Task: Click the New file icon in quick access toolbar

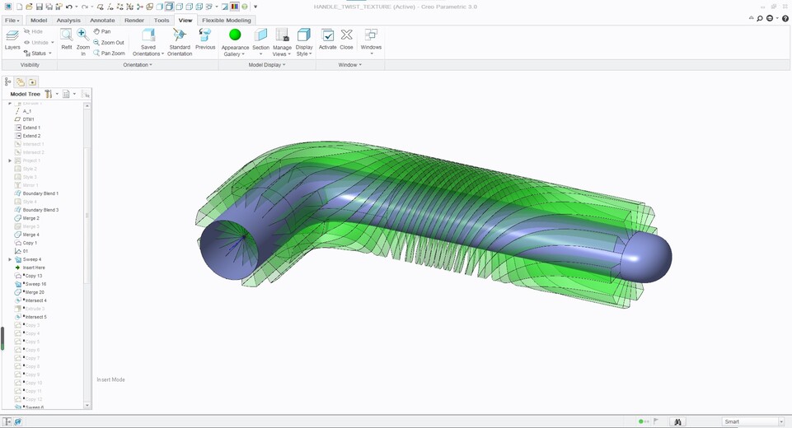Action: (x=19, y=7)
